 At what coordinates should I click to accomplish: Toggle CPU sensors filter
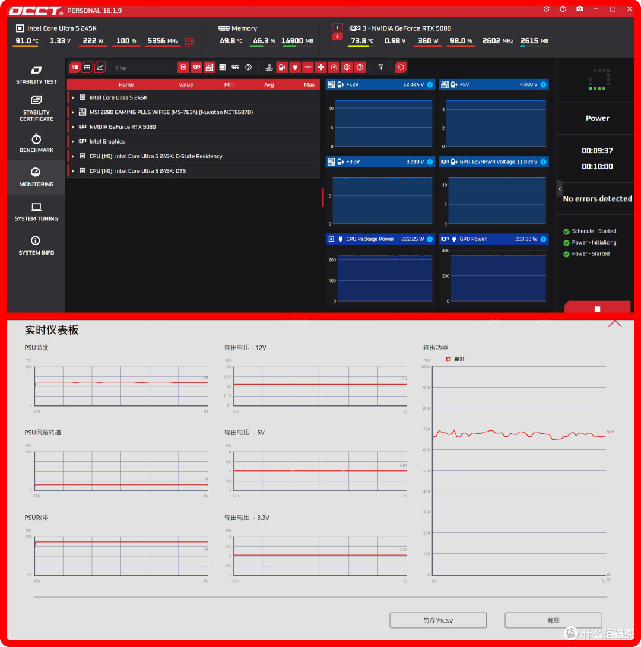tap(183, 67)
